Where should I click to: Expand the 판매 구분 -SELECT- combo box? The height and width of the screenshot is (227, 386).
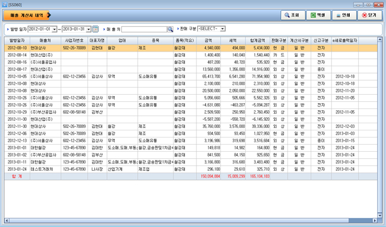223,28
